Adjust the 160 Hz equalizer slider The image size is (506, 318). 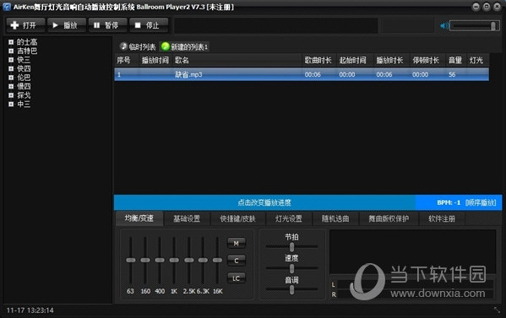145,260
